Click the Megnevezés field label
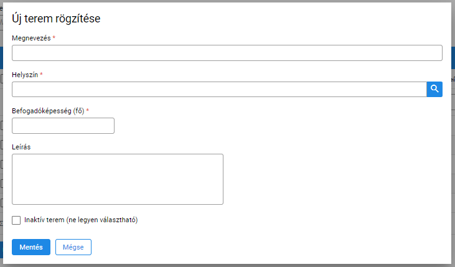Screen dimensions: 455x267 tap(31, 38)
